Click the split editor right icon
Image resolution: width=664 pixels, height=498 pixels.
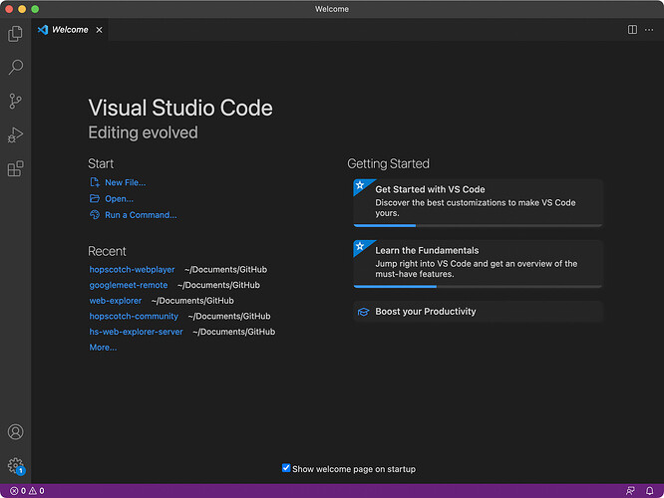632,30
